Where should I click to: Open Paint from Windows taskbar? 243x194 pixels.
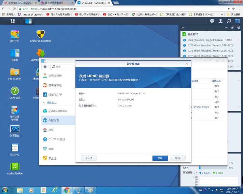click(91, 190)
